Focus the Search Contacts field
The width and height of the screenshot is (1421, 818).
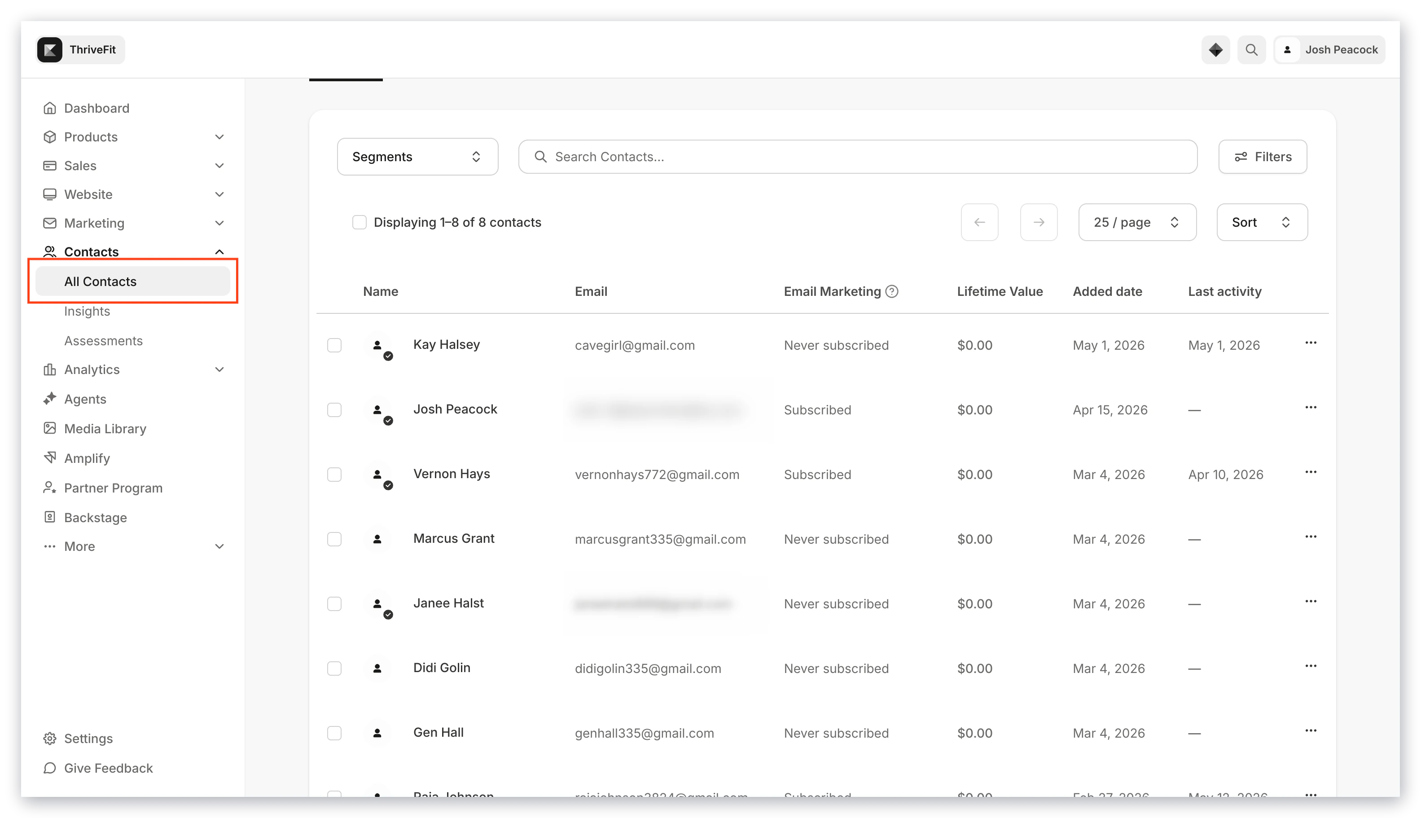857,157
